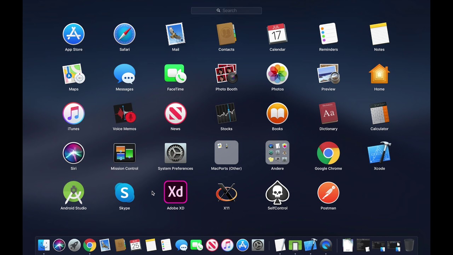Open the Preview app
The height and width of the screenshot is (255, 453).
pyautogui.click(x=328, y=74)
